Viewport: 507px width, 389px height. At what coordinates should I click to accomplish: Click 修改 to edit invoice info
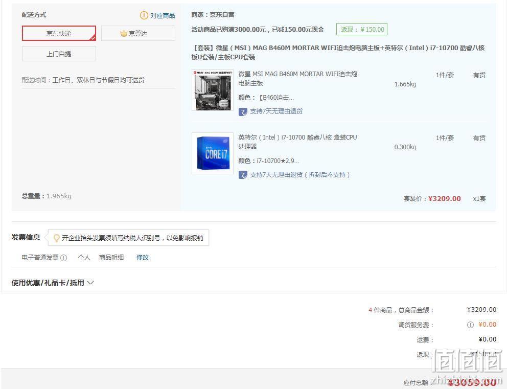tap(143, 258)
